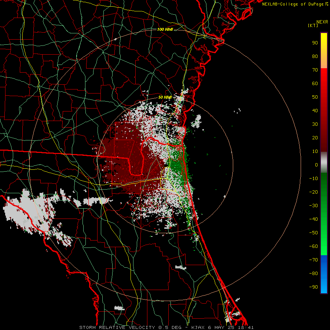330x330 pixels.
Task: Click the '70' value on the velocity scale
Action: (x=315, y=70)
